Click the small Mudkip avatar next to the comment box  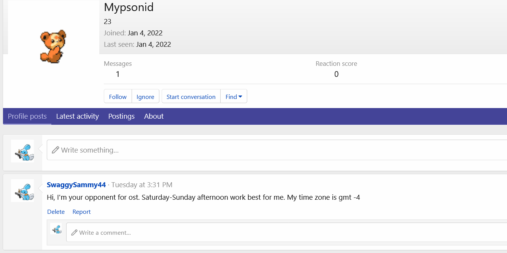pyautogui.click(x=57, y=230)
